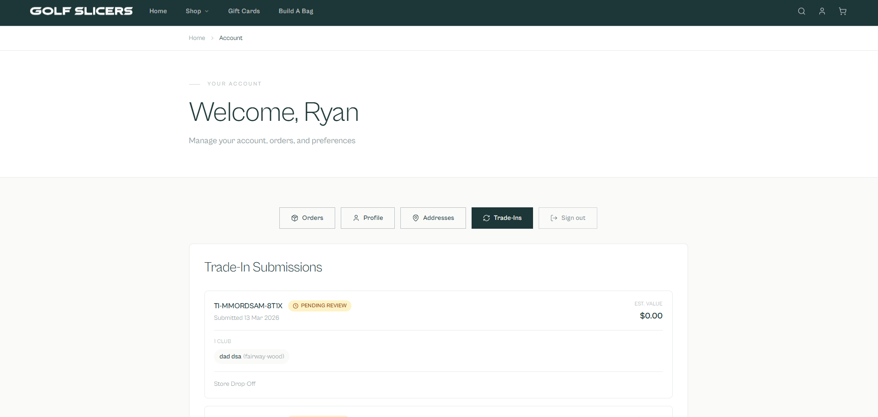Screen dimensions: 878x417
Task: Open the user account icon in header
Action: click(822, 11)
